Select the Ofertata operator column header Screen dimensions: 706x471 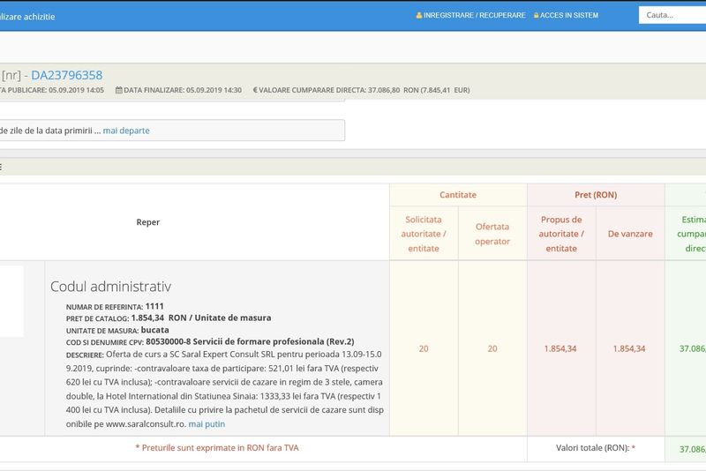492,234
